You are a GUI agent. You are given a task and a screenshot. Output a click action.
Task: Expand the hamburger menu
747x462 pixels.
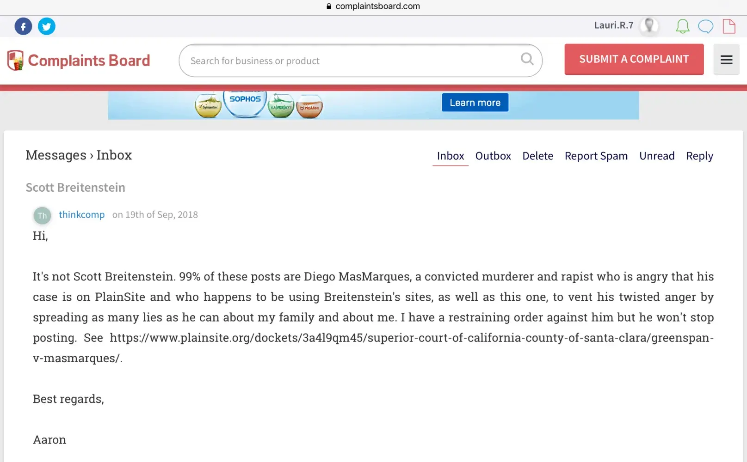(726, 60)
